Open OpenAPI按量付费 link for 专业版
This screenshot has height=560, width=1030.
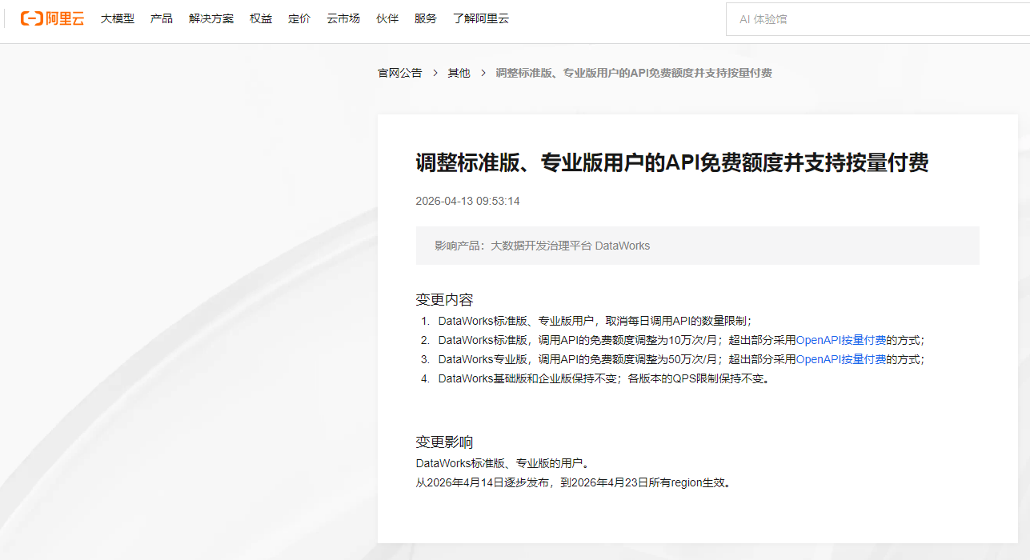(x=840, y=359)
